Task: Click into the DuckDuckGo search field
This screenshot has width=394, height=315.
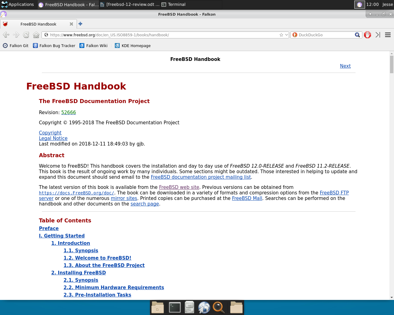Action: 326,35
